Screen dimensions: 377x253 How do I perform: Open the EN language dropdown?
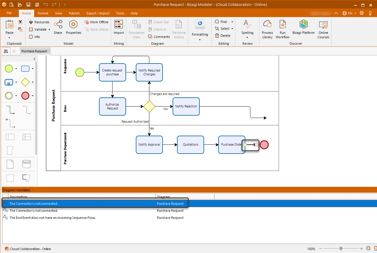tap(349, 13)
